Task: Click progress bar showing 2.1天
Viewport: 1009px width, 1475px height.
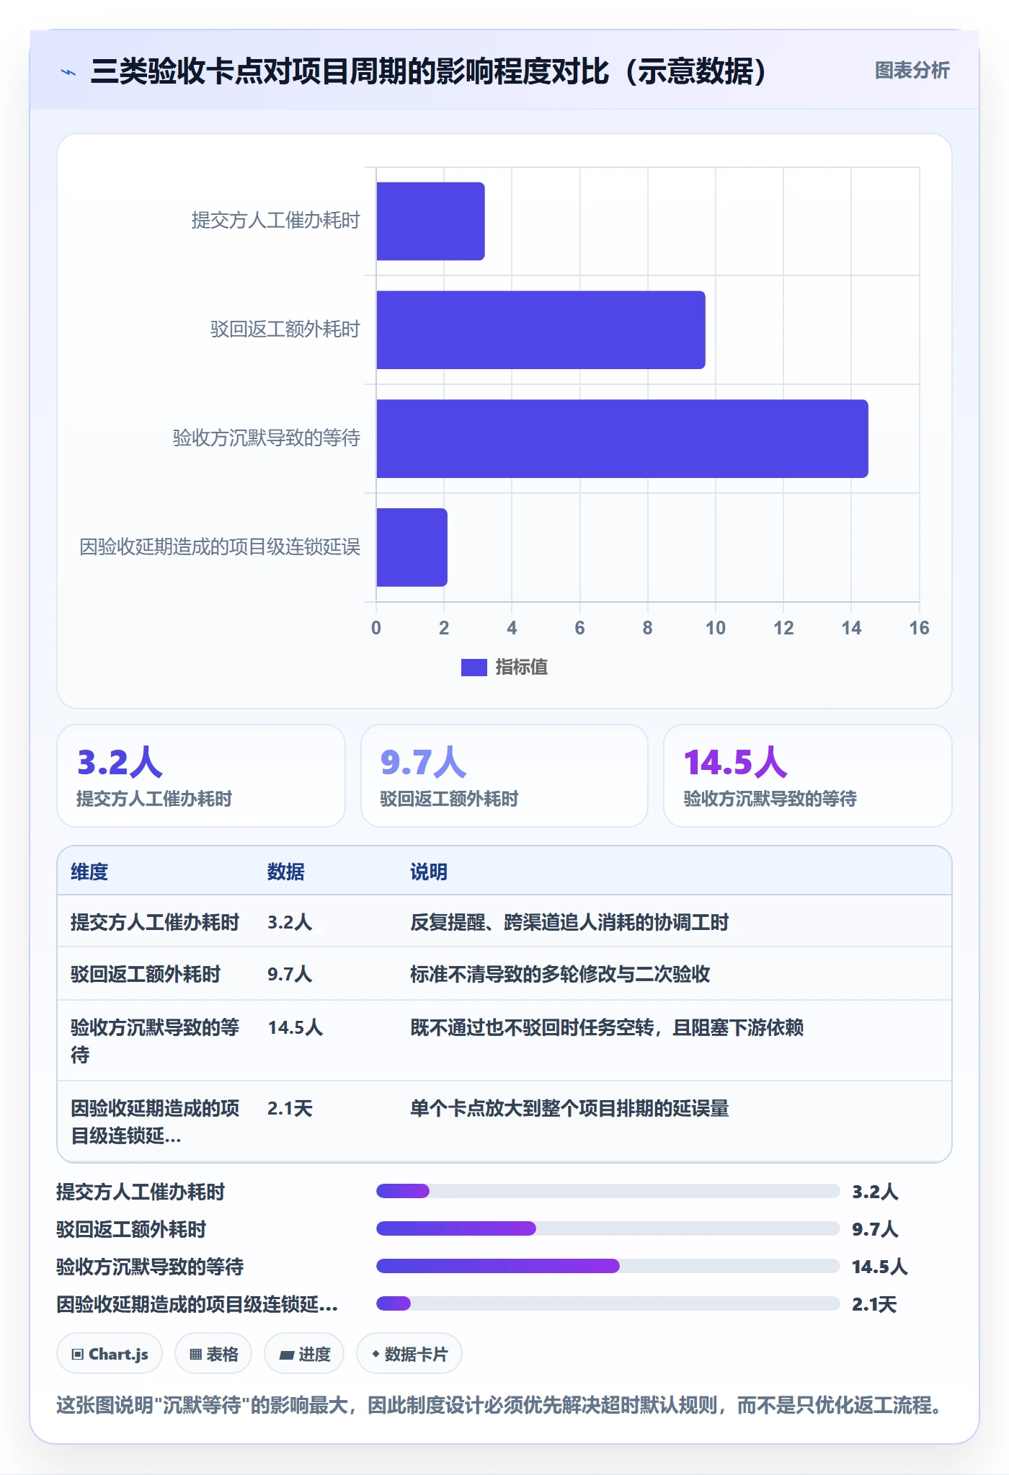Action: (x=608, y=1304)
